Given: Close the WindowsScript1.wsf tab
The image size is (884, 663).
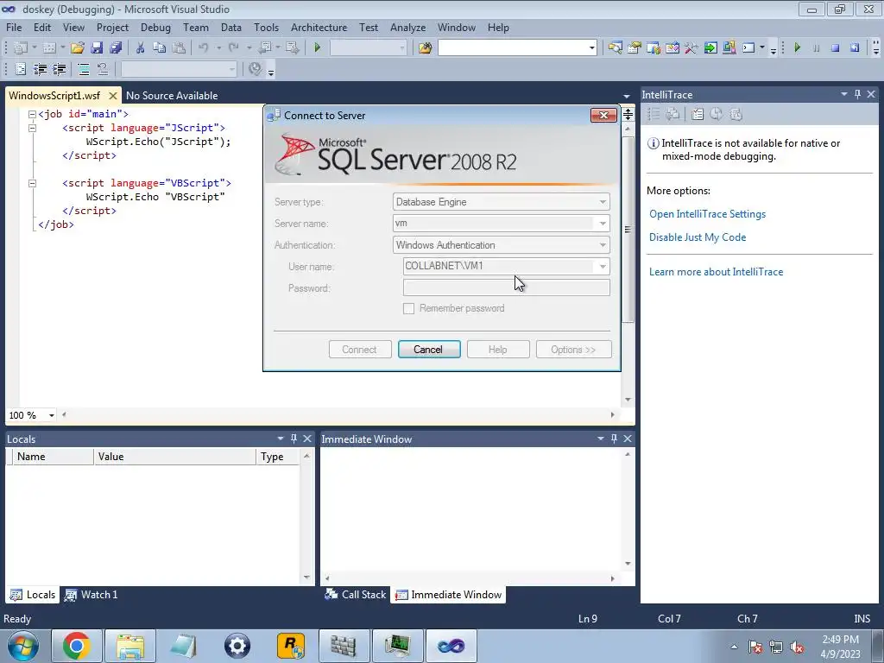Looking at the screenshot, I should (x=113, y=95).
